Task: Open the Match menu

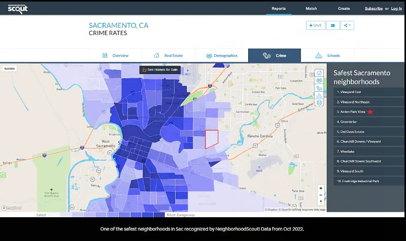Action: 311,9
